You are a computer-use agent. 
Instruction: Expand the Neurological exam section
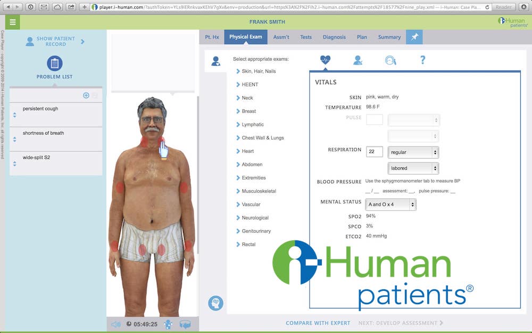click(252, 217)
